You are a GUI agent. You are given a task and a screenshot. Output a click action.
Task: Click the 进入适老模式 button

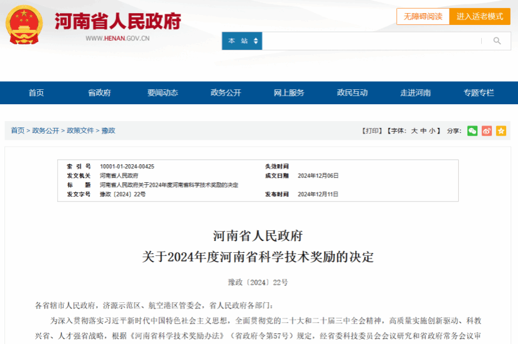pyautogui.click(x=479, y=17)
